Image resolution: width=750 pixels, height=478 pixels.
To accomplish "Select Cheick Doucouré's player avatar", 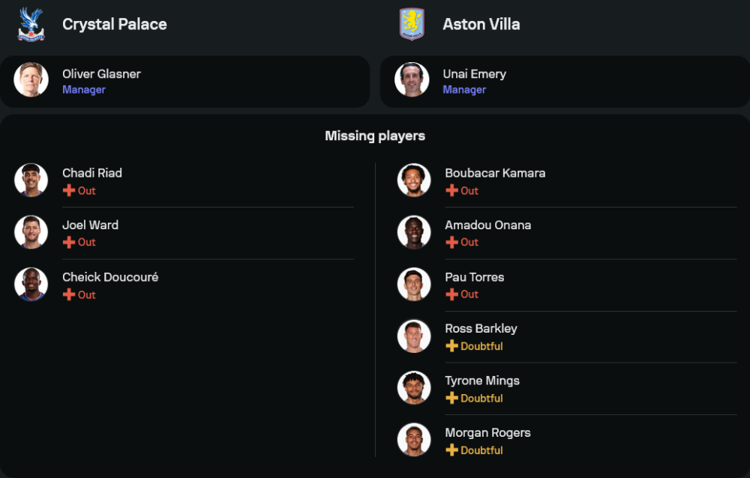I will coord(31,285).
